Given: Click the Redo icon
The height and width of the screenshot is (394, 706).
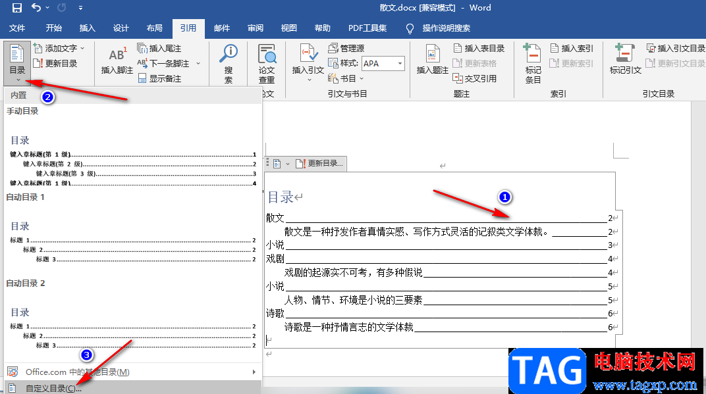Looking at the screenshot, I should [62, 8].
